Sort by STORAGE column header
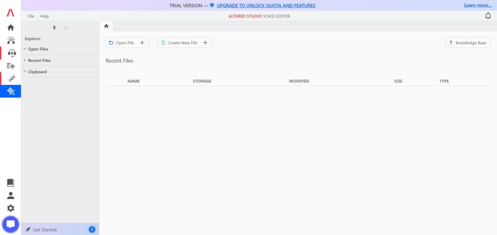The width and height of the screenshot is (497, 235). click(202, 81)
